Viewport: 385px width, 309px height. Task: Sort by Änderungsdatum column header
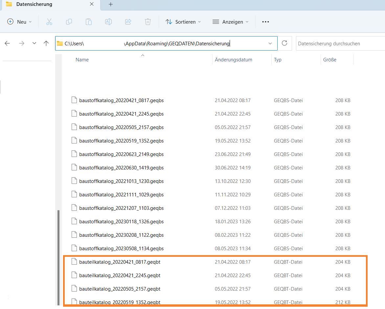233,60
